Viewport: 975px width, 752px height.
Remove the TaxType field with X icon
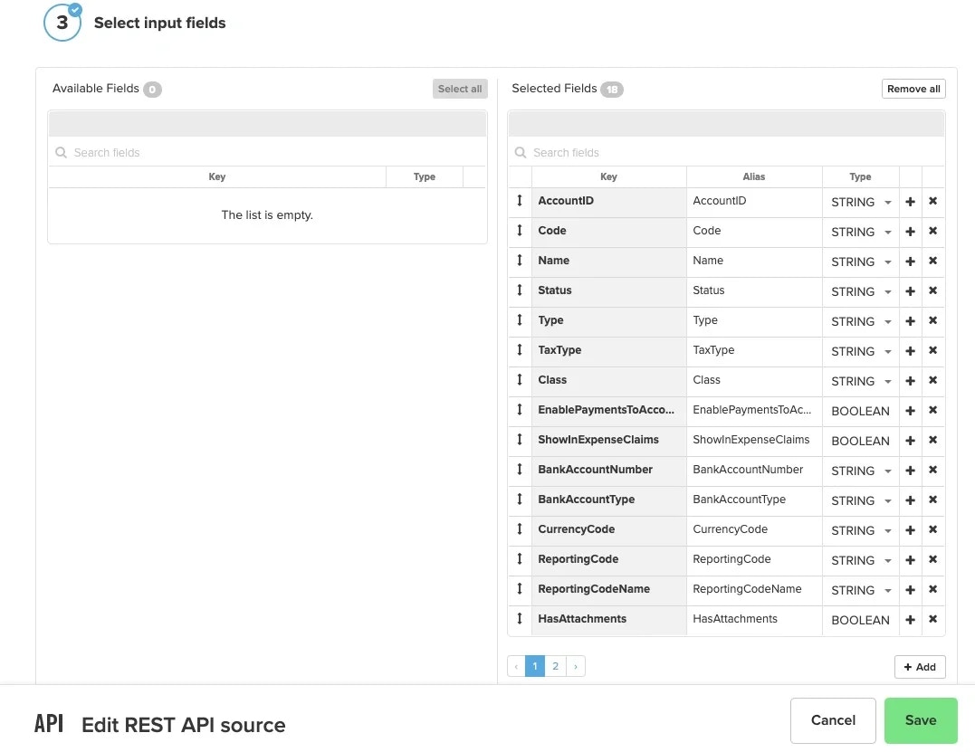tap(932, 350)
